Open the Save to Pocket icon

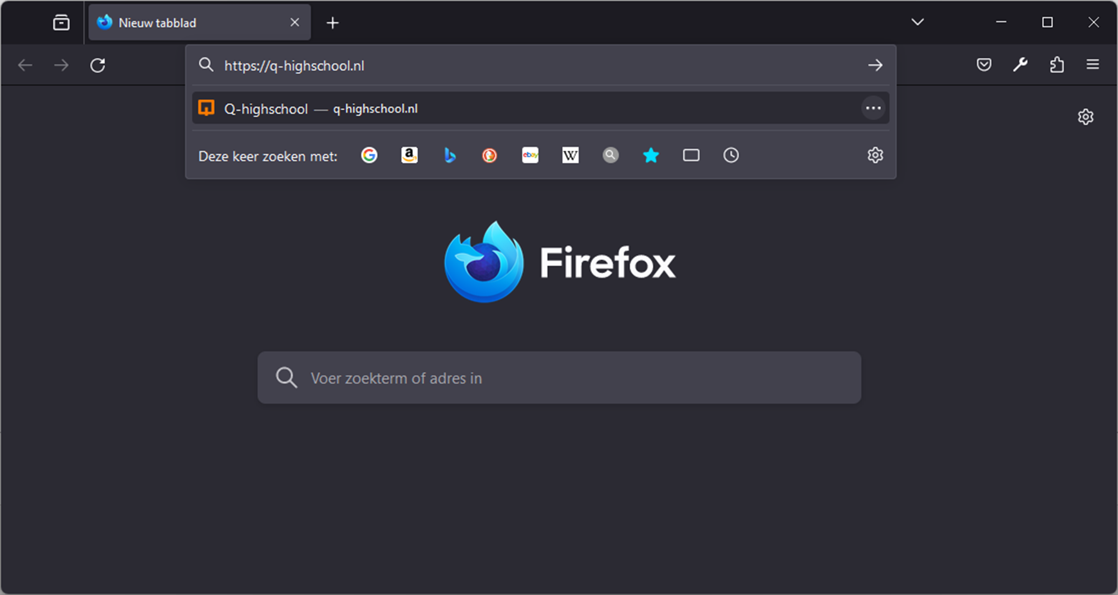tap(984, 64)
